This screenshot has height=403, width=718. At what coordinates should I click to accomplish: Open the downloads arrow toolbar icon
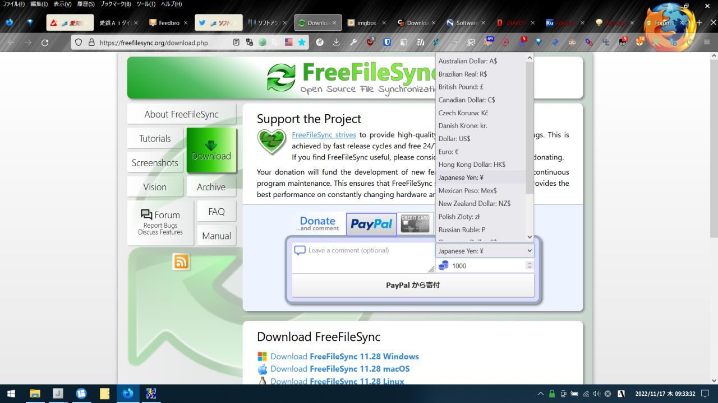click(x=336, y=43)
